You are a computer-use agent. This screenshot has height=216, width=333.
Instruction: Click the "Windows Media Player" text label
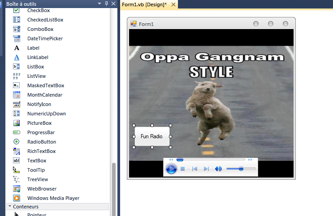(x=53, y=198)
